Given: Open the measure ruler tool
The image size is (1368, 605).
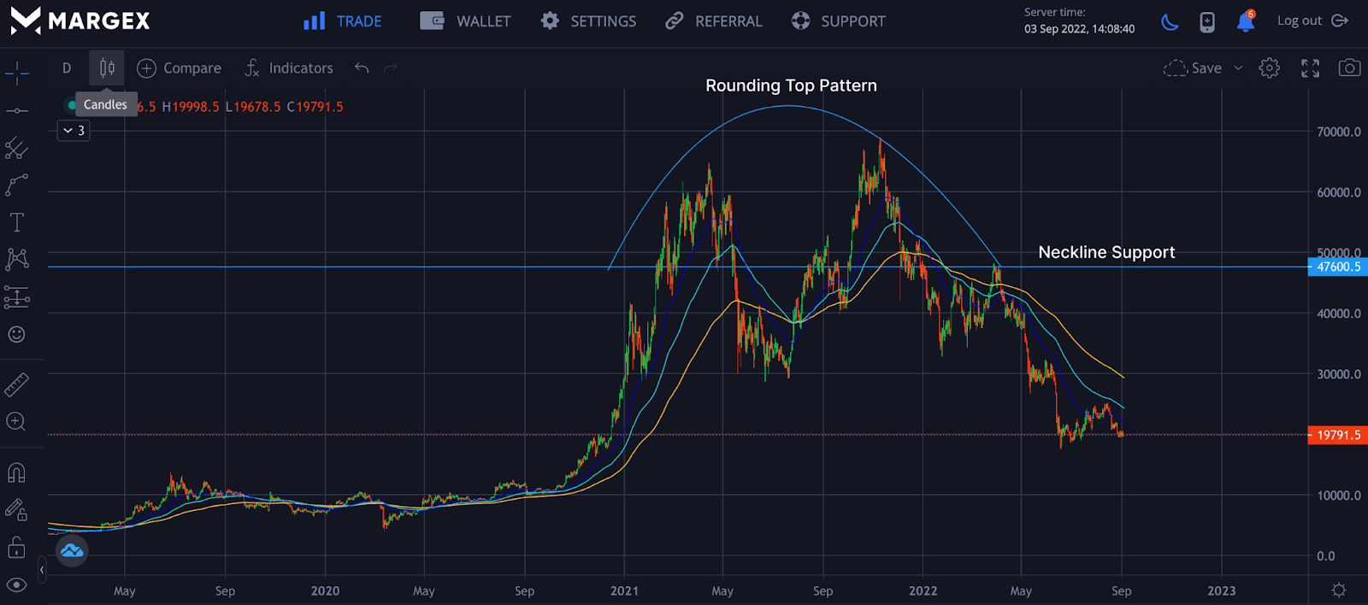Looking at the screenshot, I should point(17,385).
